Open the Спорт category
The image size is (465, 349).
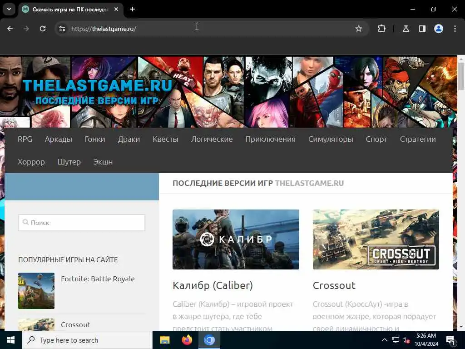(x=376, y=139)
